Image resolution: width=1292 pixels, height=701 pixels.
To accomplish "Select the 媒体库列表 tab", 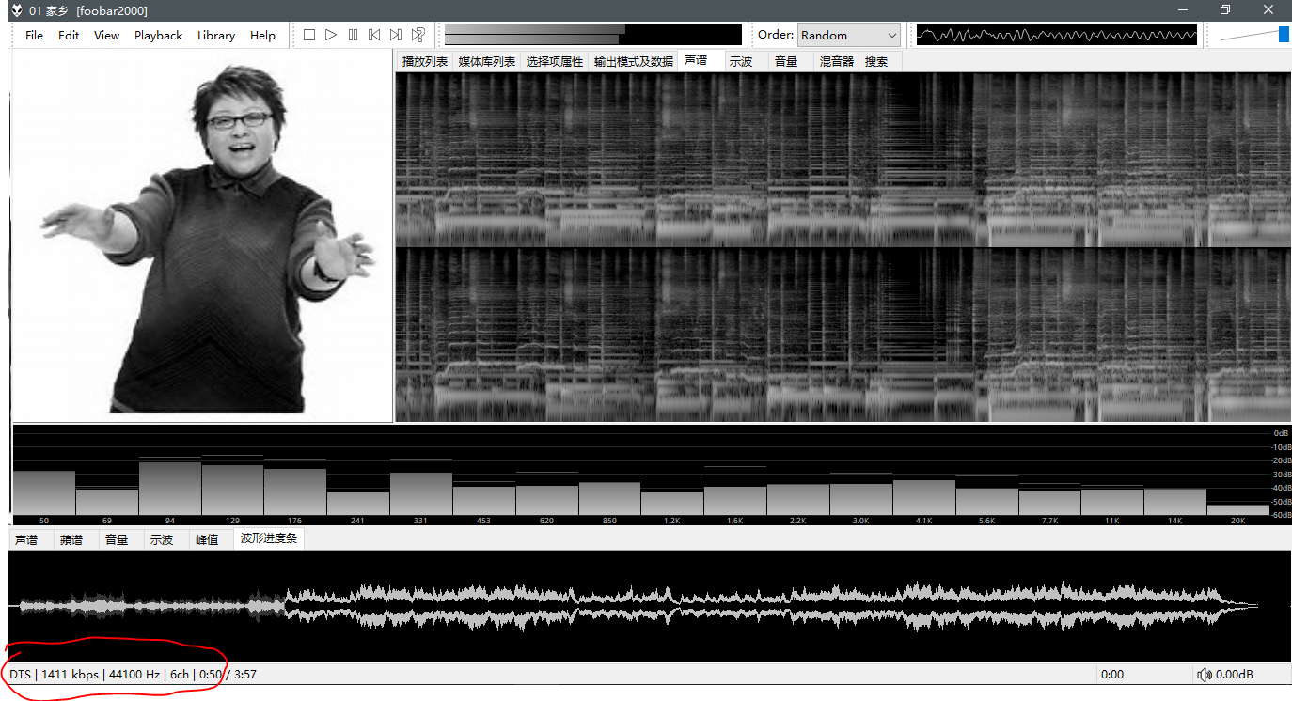I will pyautogui.click(x=486, y=61).
